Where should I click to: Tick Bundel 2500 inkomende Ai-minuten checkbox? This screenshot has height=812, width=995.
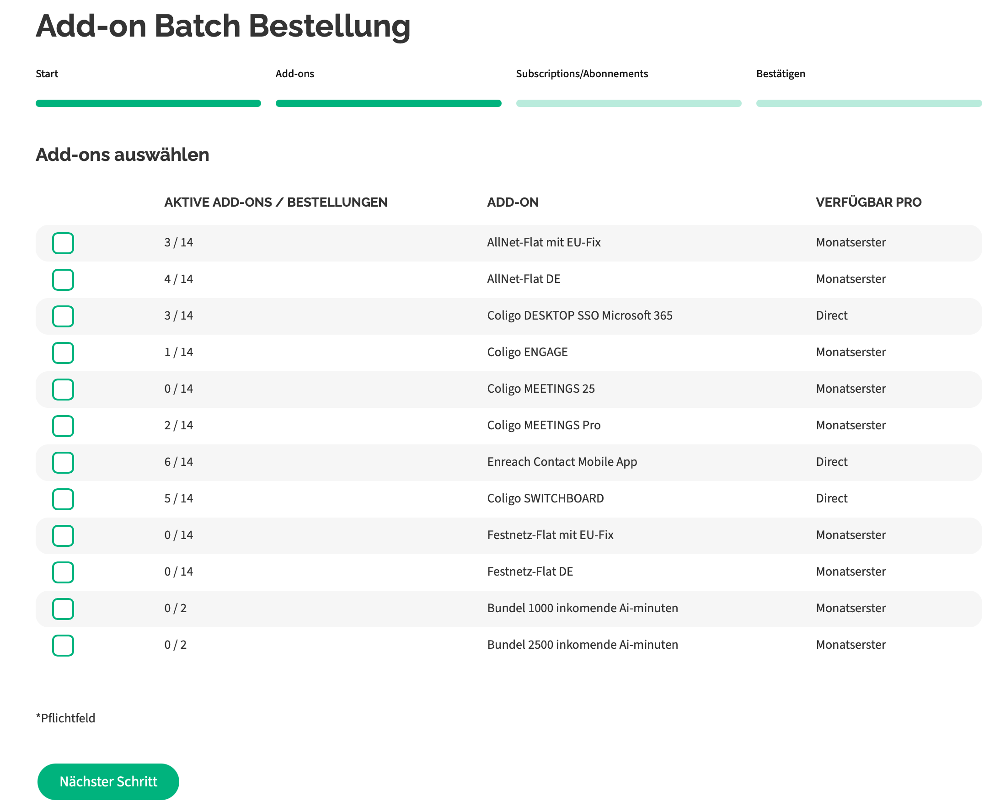pyautogui.click(x=63, y=646)
